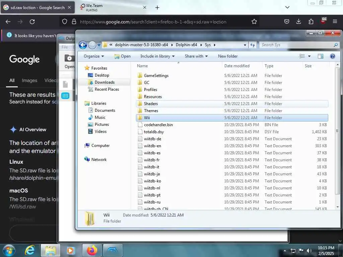This screenshot has width=343, height=257.
Task: Select the Resources folder
Action: [153, 96]
